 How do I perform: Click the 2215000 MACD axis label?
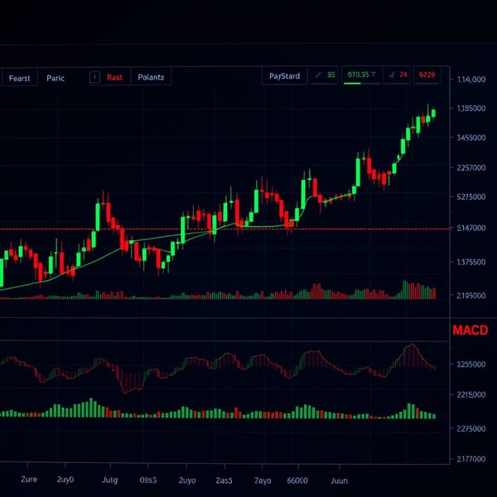(x=471, y=394)
